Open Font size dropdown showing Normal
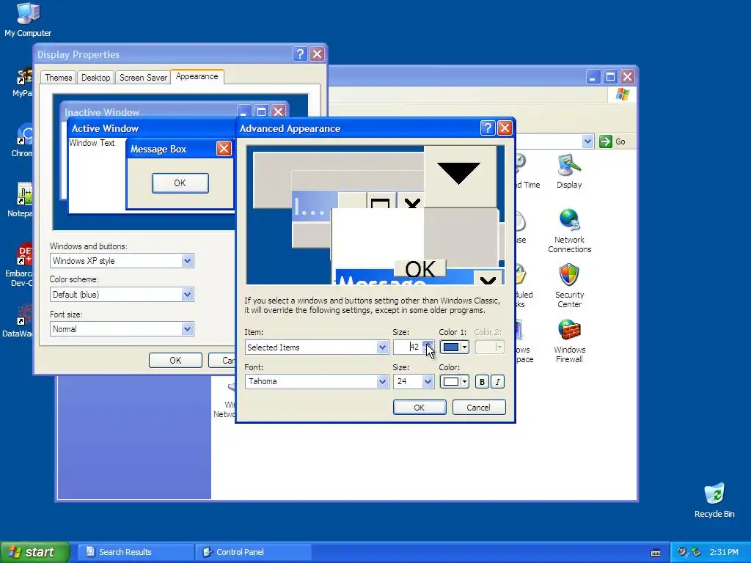751x563 pixels. pyautogui.click(x=122, y=329)
